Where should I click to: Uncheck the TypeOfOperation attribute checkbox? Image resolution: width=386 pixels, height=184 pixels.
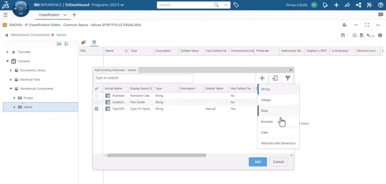click(x=96, y=109)
